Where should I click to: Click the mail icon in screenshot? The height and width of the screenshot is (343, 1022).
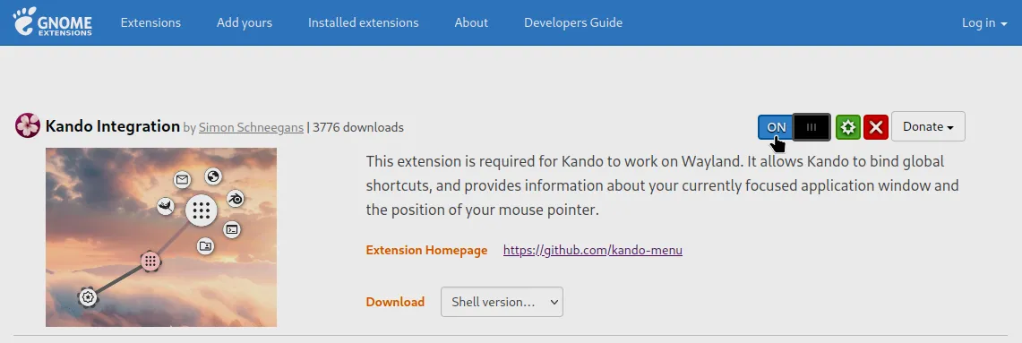(182, 179)
